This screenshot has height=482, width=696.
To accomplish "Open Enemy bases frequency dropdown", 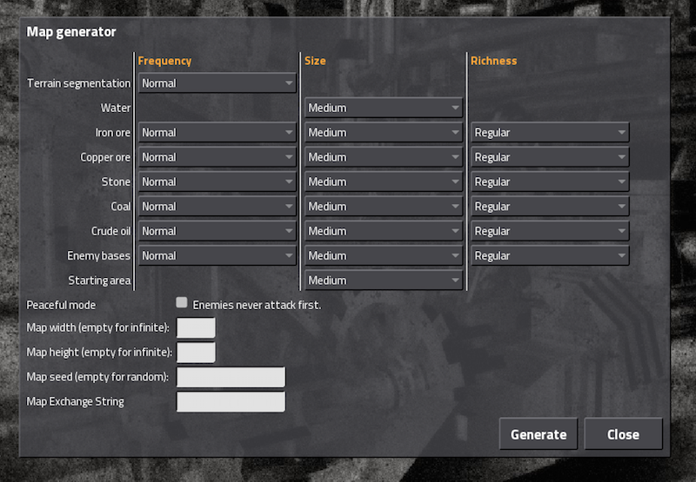I will (217, 255).
